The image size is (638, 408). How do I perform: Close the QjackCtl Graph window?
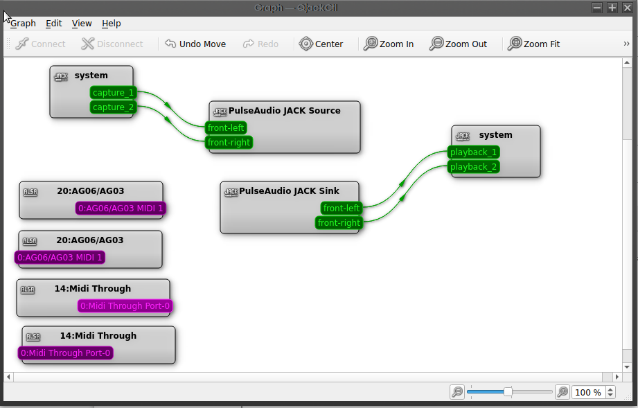(x=628, y=8)
